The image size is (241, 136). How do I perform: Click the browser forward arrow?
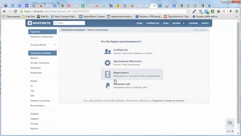(x=10, y=11)
